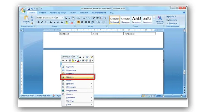
Task: Switch to the Разметка страницы tab
Action: point(58,13)
